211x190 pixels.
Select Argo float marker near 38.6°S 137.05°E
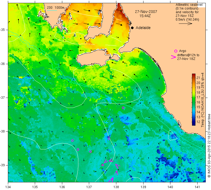[90, 152]
